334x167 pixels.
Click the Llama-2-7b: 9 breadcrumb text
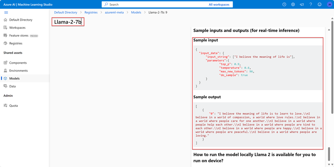(x=158, y=13)
